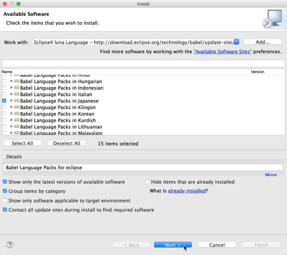Open the Work with site dropdown
This screenshot has width=287, height=255.
tap(236, 42)
